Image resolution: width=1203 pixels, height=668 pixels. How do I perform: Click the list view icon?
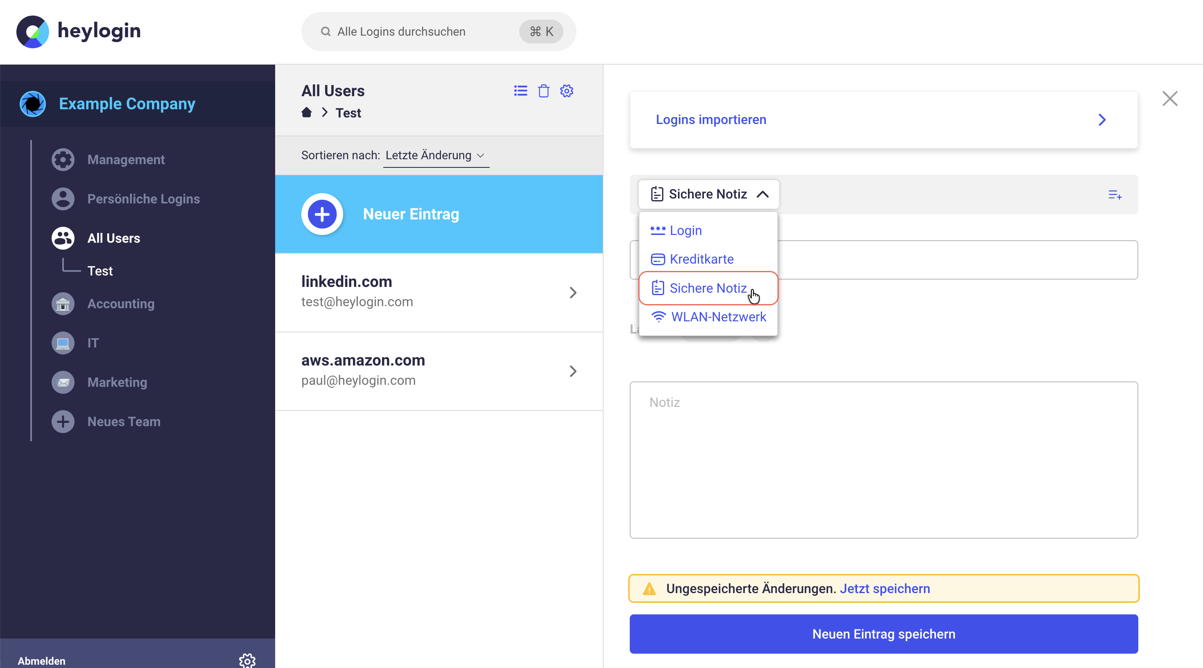tap(520, 90)
